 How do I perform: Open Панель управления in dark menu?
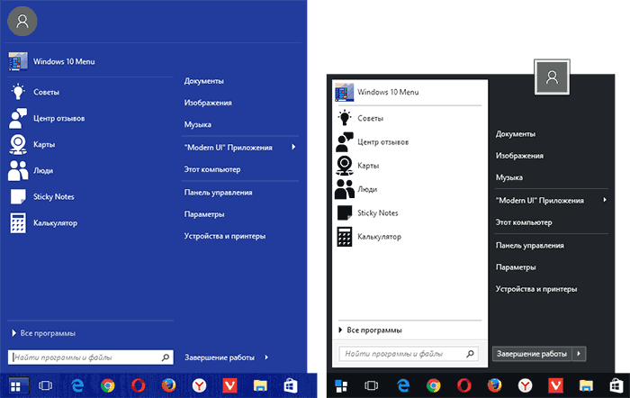click(x=529, y=246)
